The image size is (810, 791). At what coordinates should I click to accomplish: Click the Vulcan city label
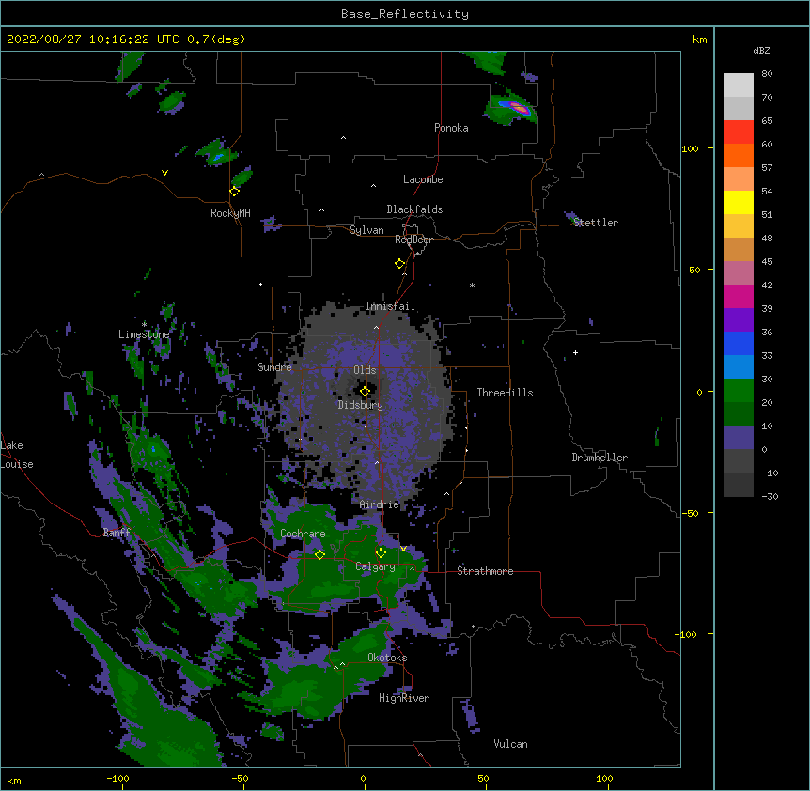click(x=510, y=744)
